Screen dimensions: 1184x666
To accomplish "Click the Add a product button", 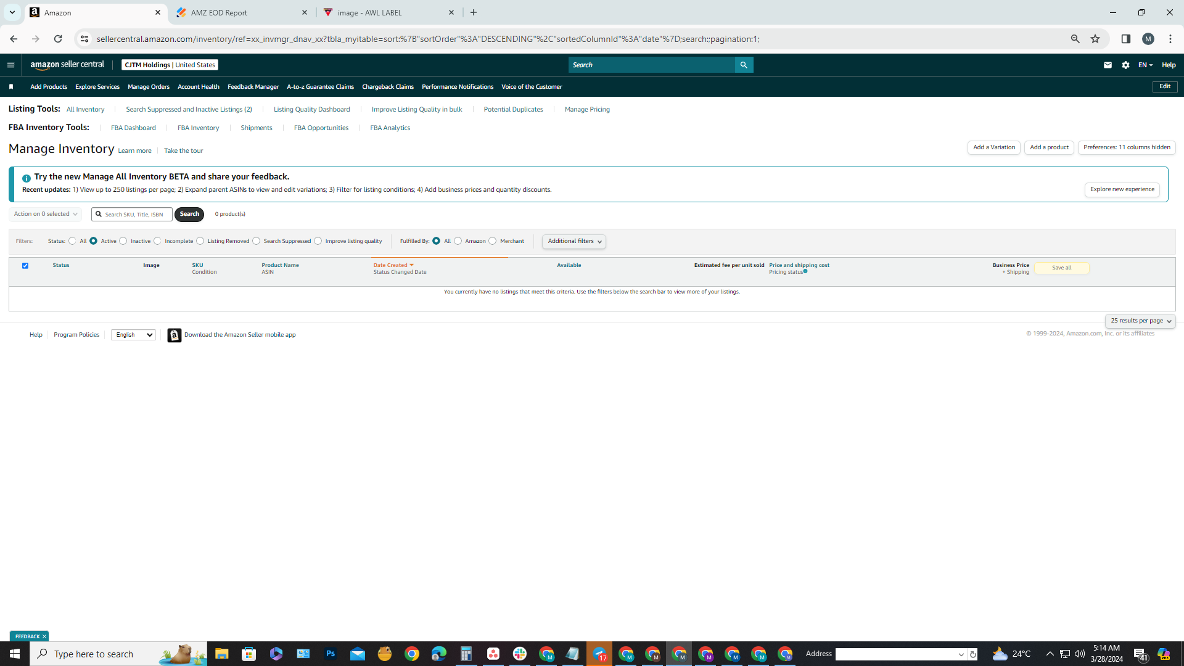I will click(x=1049, y=147).
